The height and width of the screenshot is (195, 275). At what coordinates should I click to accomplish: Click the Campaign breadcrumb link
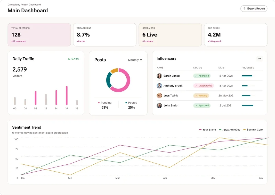[13, 5]
